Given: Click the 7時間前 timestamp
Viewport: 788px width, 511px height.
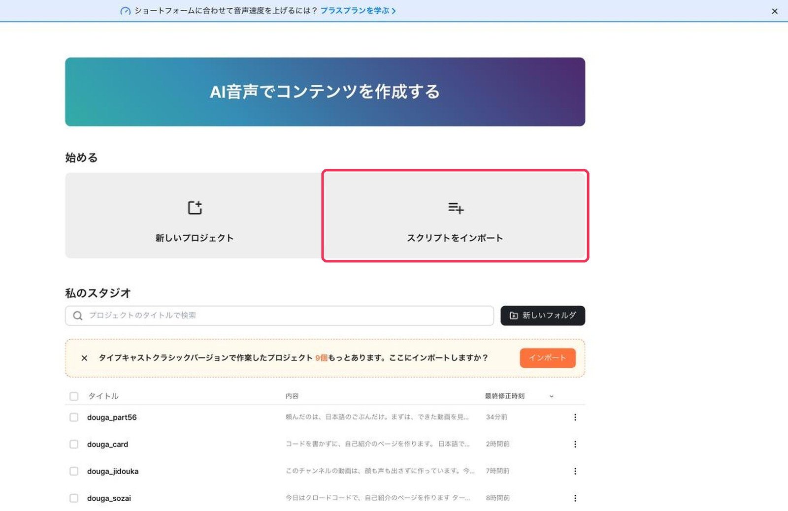Looking at the screenshot, I should 497,471.
